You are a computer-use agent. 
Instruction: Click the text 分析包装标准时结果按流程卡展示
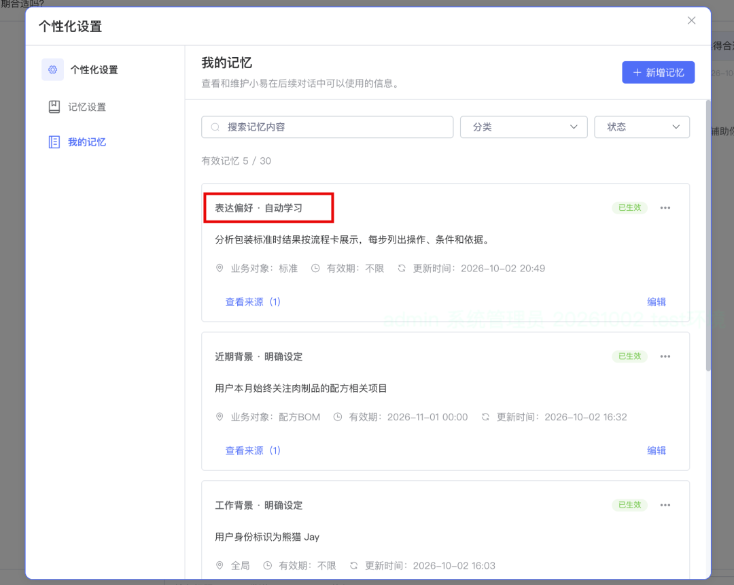[x=288, y=240]
